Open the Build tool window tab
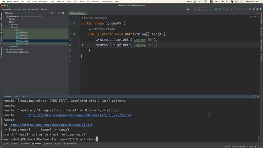Viewport: 263px width, 148px height. click(58, 144)
